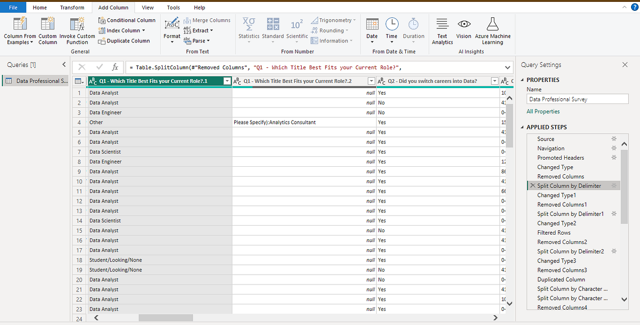Expand the formula bar chevron
The height and width of the screenshot is (325, 640).
507,67
